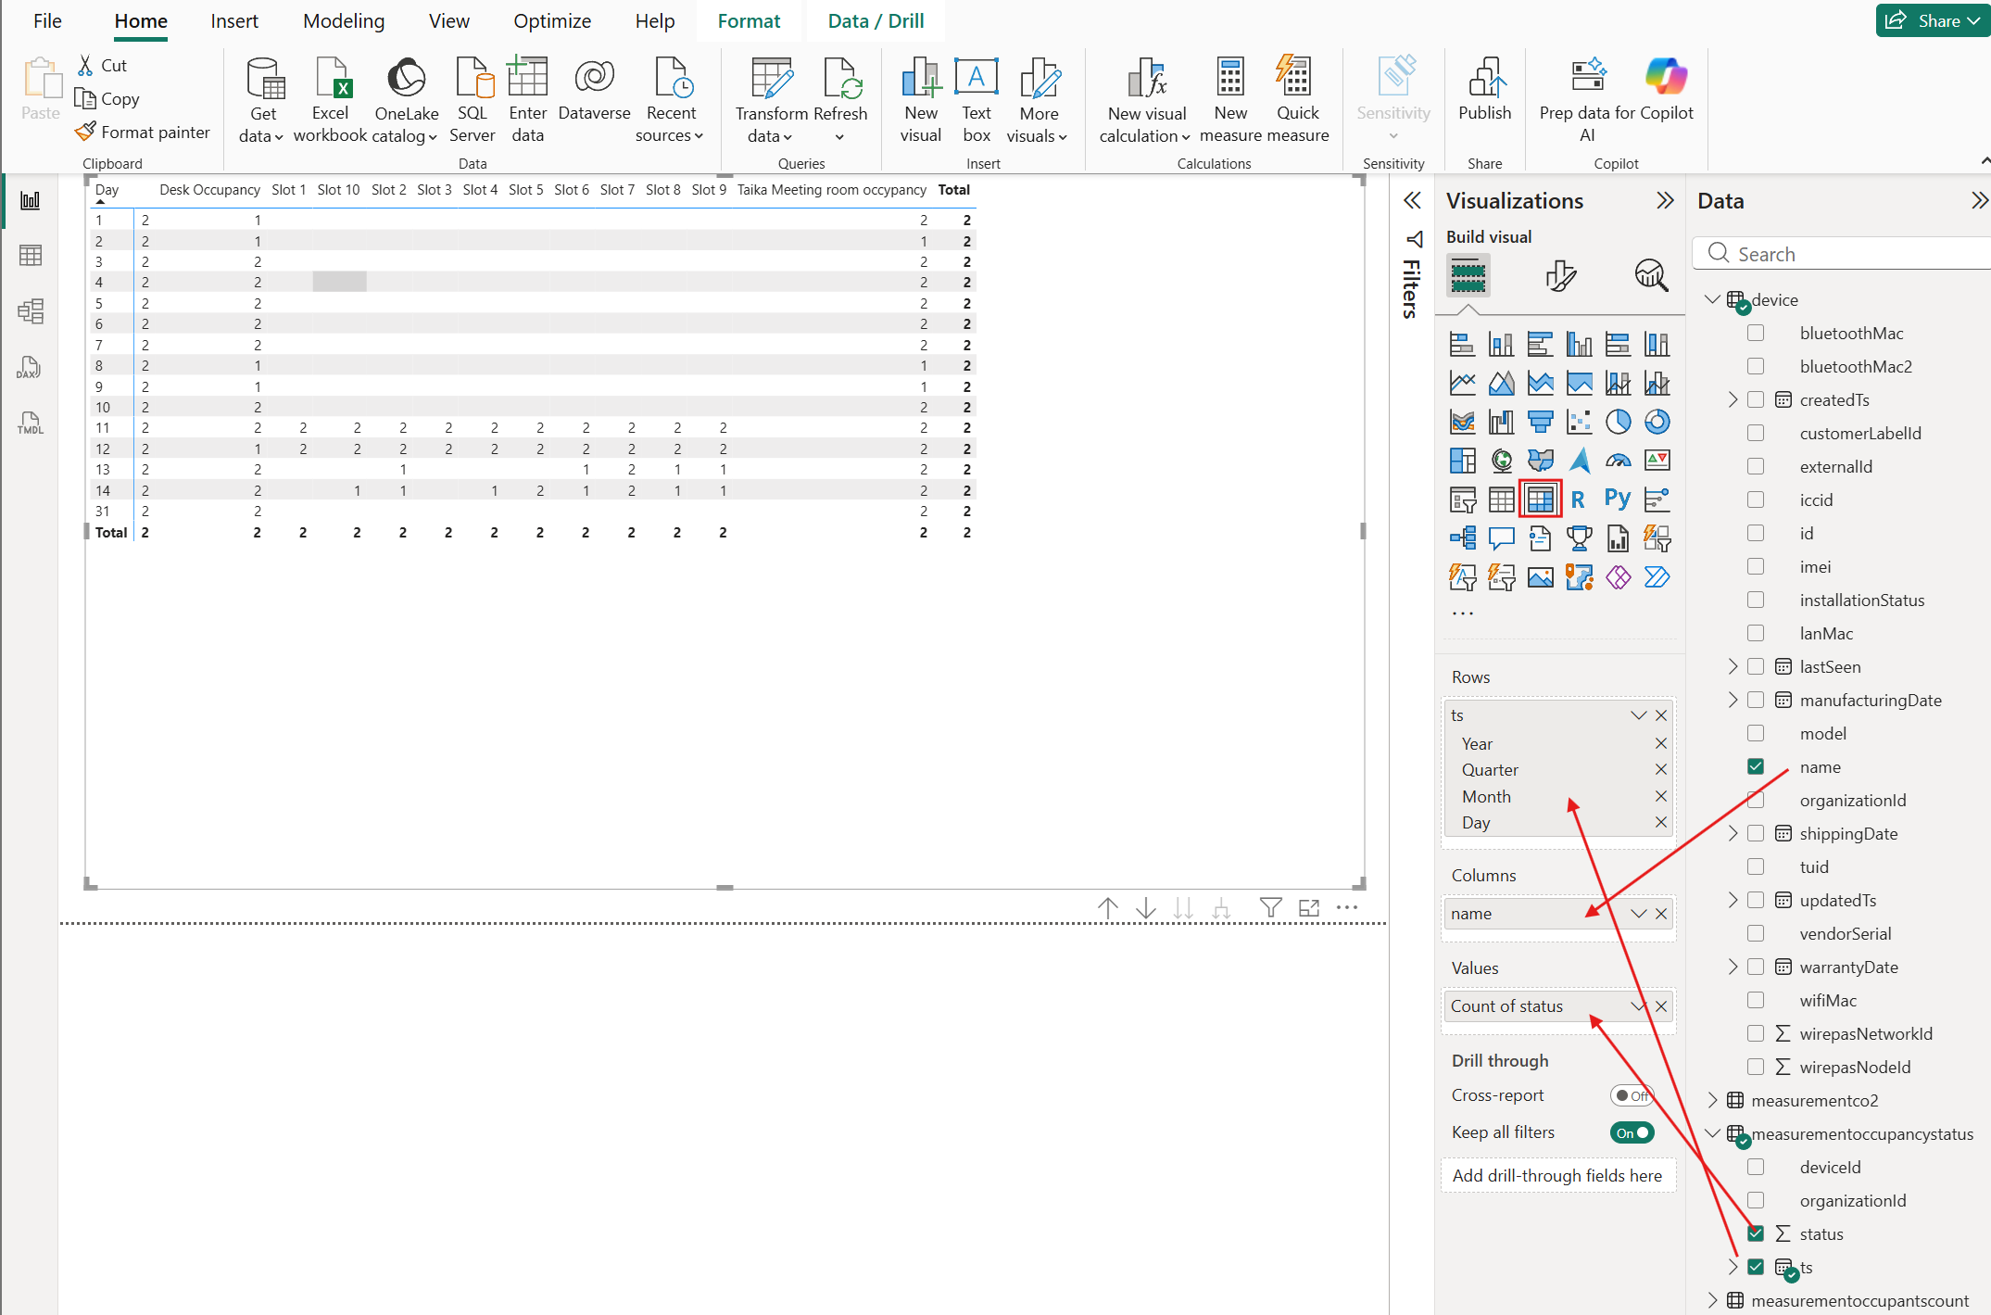This screenshot has height=1315, width=1991.
Task: Toggle Cross-report drill through switch
Action: click(1632, 1095)
